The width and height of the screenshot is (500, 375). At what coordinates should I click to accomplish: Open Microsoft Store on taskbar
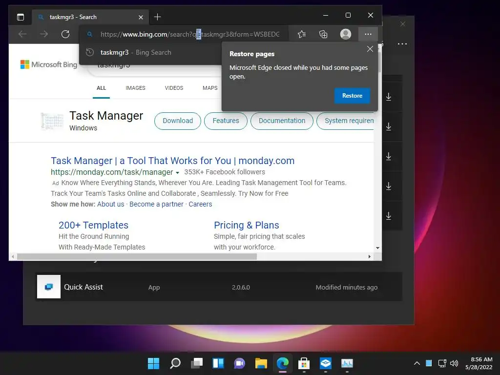304,363
